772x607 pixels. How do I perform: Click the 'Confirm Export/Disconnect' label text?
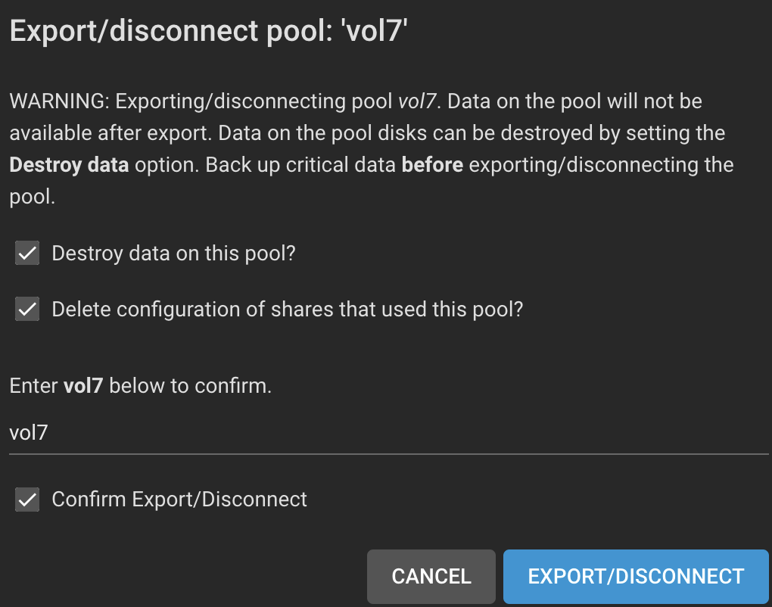pos(179,500)
